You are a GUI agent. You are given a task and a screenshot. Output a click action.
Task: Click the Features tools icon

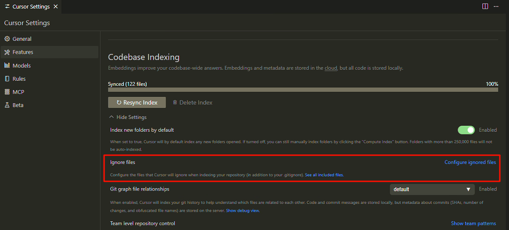7,52
